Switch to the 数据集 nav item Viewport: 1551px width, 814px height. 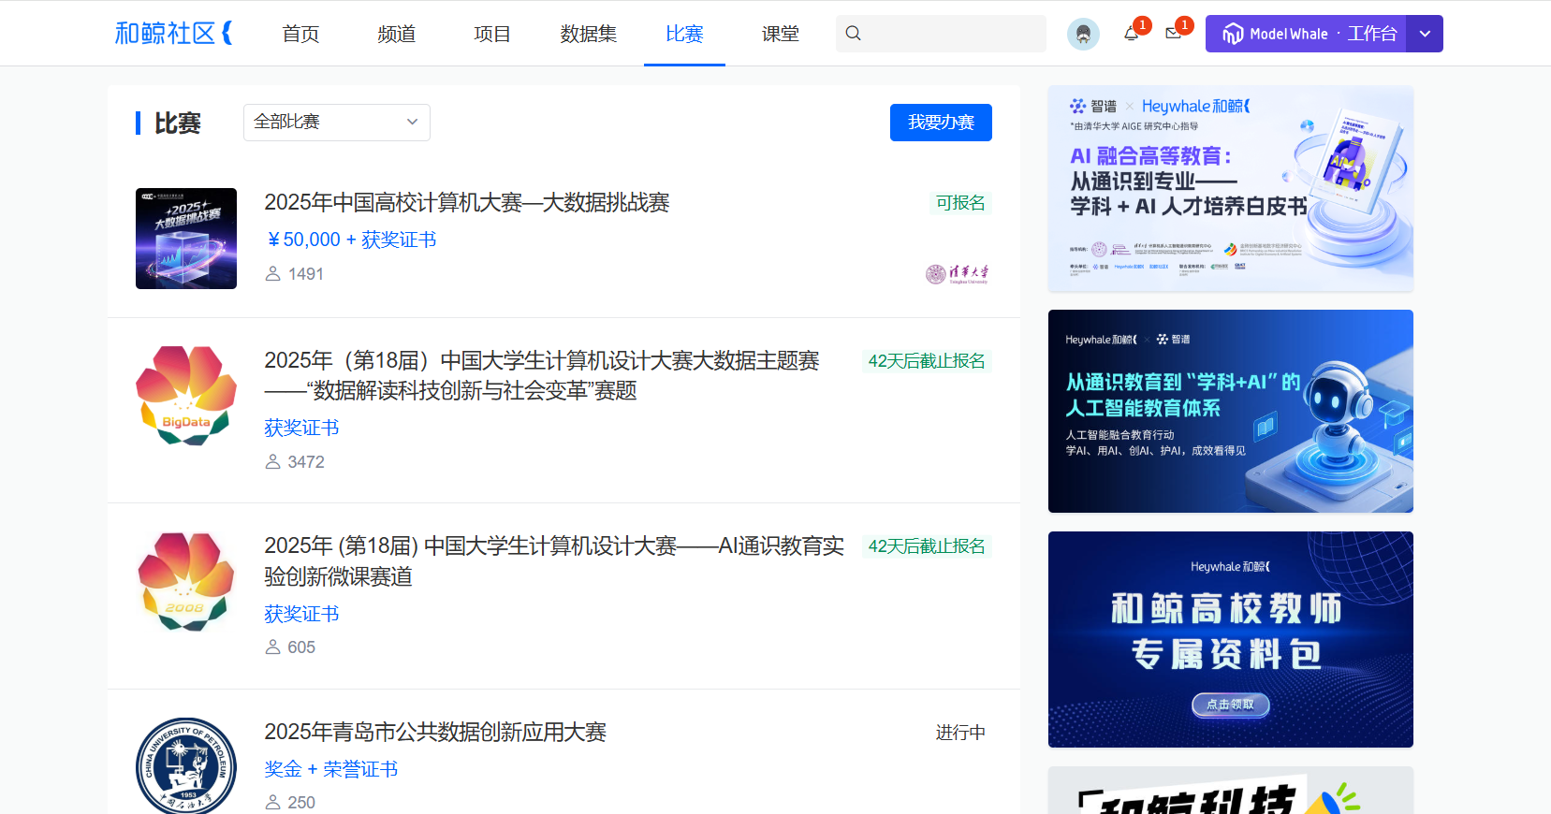pos(589,34)
